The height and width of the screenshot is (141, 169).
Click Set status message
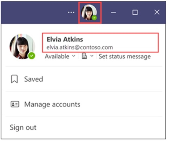tap(125, 56)
